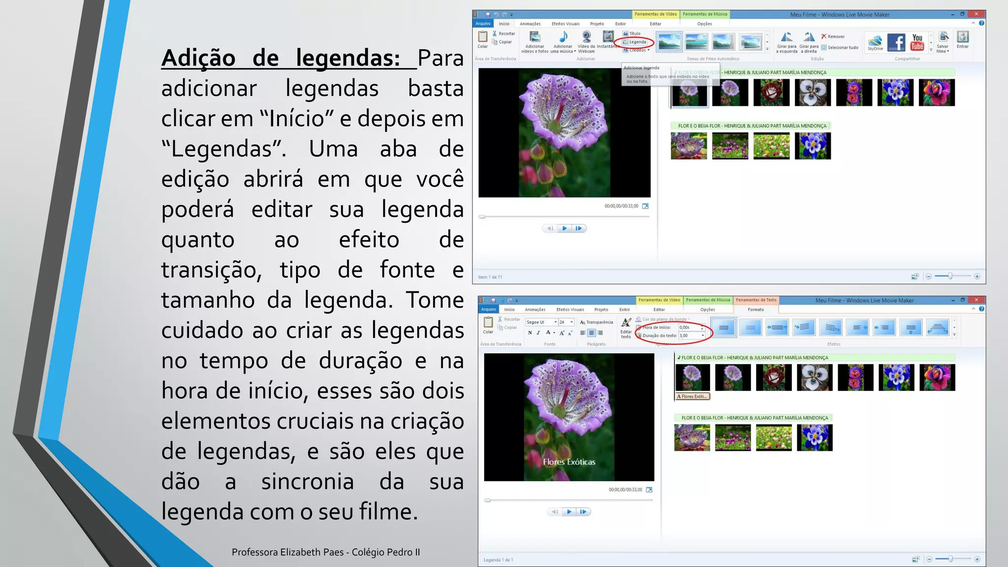
Task: Click zoom-in plus button in upper window
Action: tap(977, 277)
